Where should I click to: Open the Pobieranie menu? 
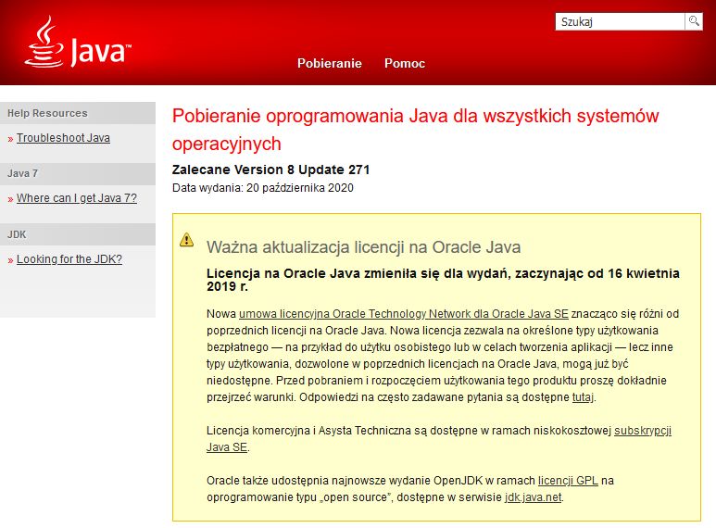329,63
